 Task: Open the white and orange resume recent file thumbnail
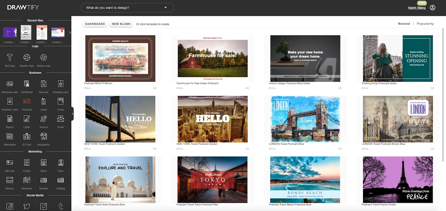(x=42, y=33)
